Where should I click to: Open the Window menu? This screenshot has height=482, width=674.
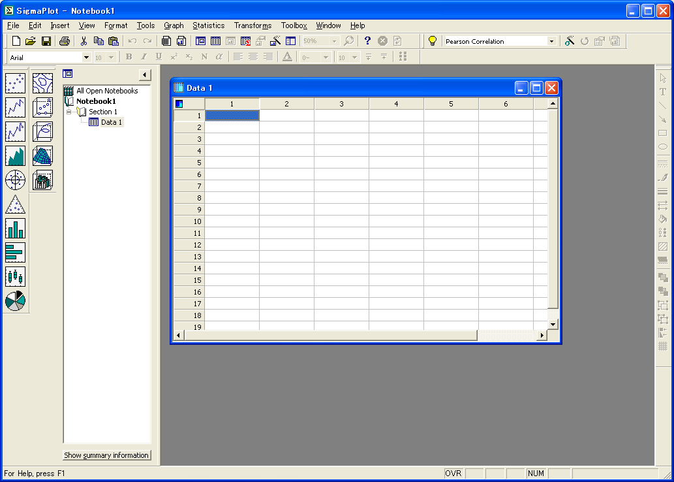[x=328, y=25]
